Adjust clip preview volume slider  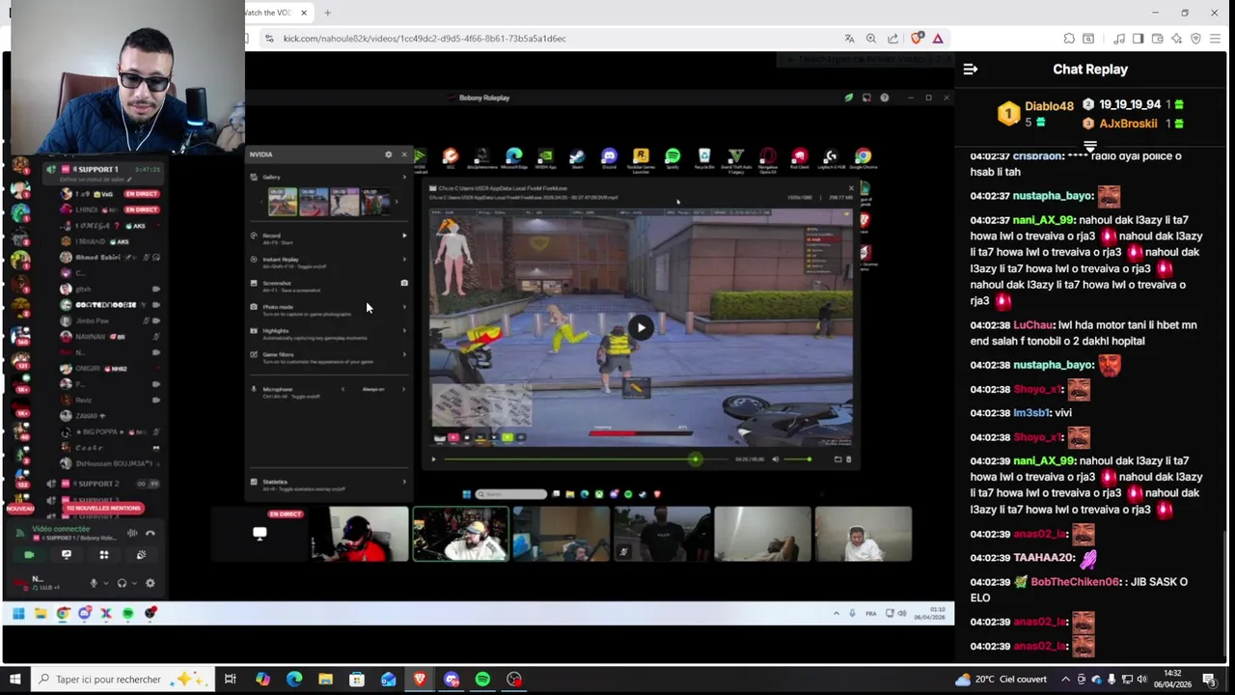[798, 459]
